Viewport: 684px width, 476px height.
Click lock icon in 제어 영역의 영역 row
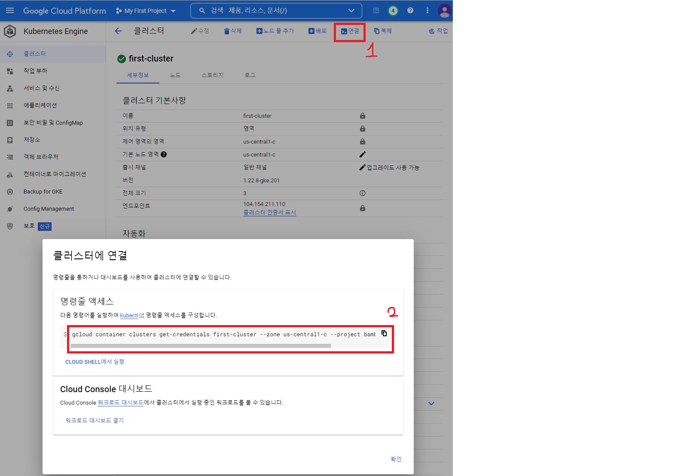pos(363,141)
